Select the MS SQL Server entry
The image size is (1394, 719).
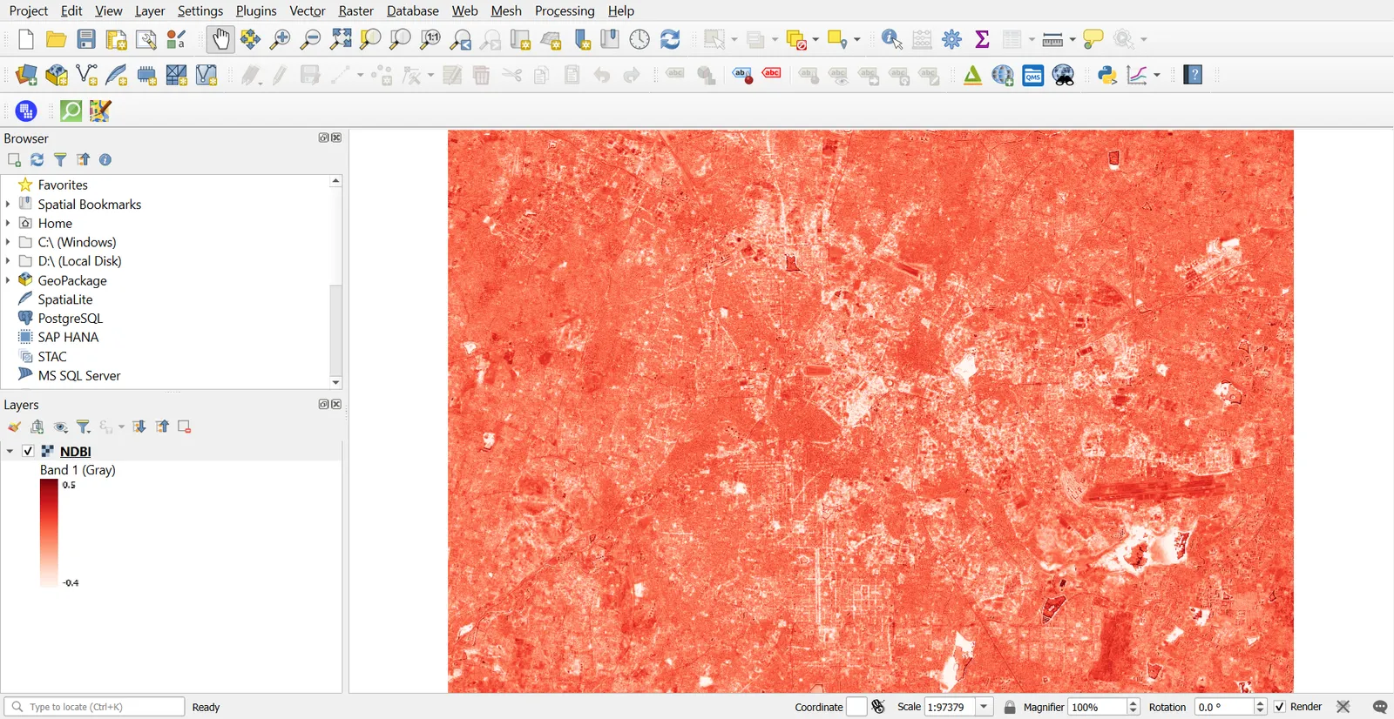pyautogui.click(x=79, y=376)
